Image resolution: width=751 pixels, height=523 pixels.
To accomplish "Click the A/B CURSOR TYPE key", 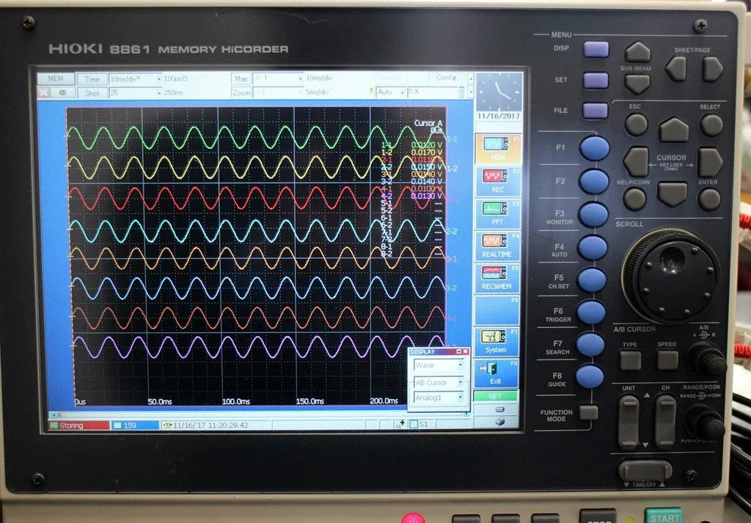I will tap(630, 360).
